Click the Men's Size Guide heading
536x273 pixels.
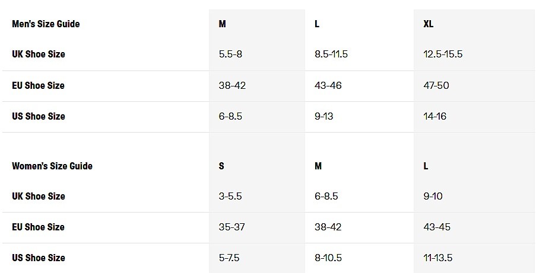[46, 24]
